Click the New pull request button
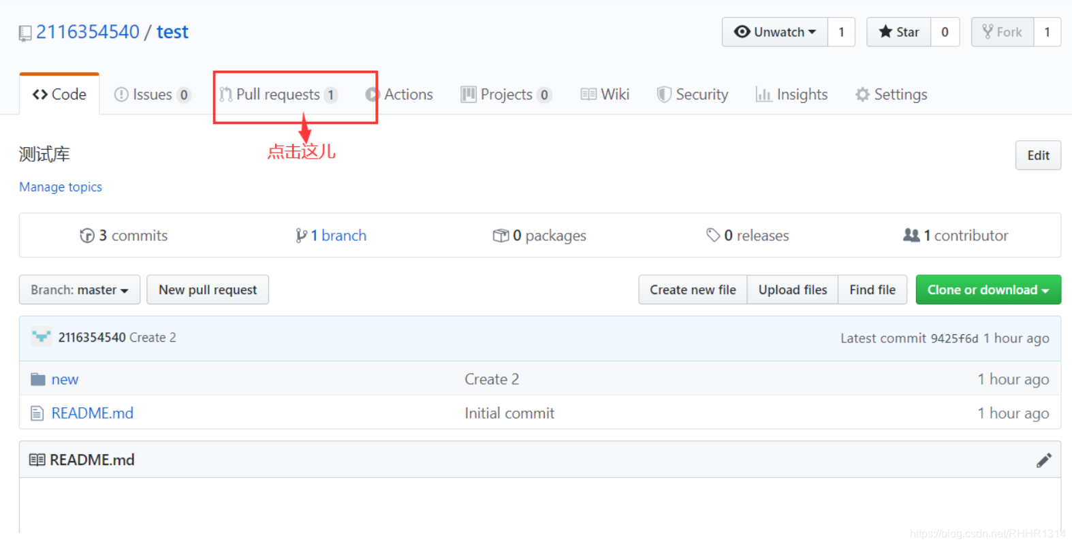Image resolution: width=1072 pixels, height=546 pixels. point(208,290)
